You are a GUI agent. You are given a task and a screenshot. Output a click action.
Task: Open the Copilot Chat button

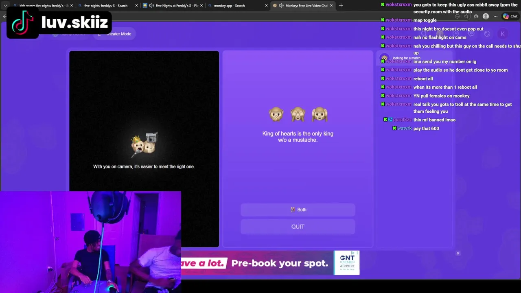point(510,16)
